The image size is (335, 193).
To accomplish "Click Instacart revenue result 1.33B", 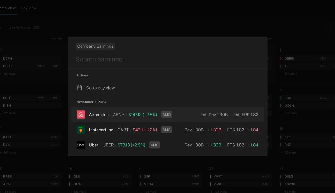I will tap(216, 130).
